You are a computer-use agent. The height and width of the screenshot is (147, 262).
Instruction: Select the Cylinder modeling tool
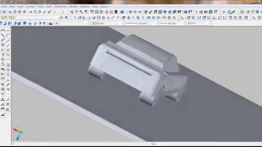99,18
